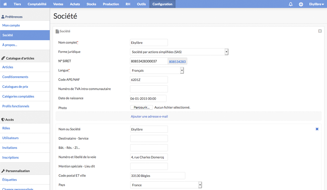This screenshot has height=190, width=327.
Task: Click the Bât. - Rés. - ZI... field
Action: click(x=149, y=148)
